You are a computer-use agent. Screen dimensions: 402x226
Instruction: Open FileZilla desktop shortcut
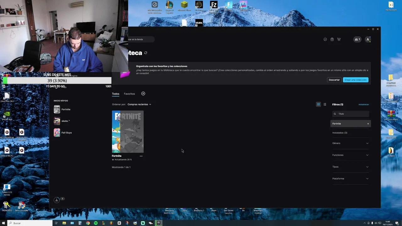click(x=214, y=7)
